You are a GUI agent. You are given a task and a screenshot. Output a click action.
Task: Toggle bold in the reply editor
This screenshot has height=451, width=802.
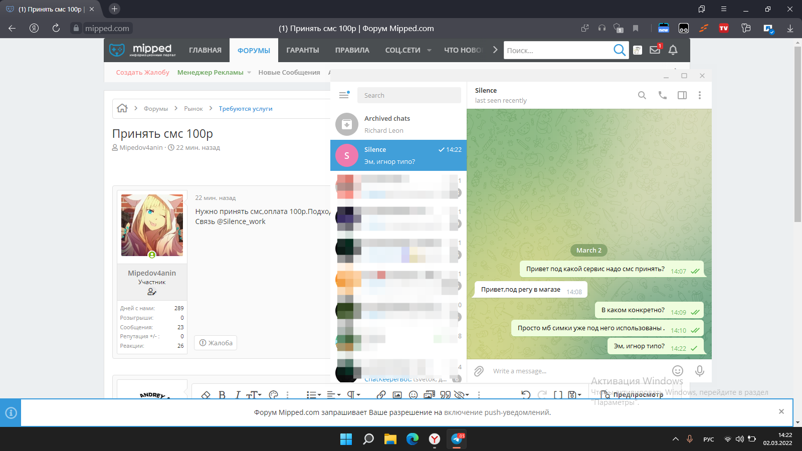pyautogui.click(x=222, y=395)
